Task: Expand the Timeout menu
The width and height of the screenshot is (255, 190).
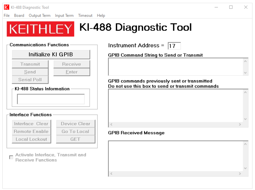Action: (x=85, y=16)
